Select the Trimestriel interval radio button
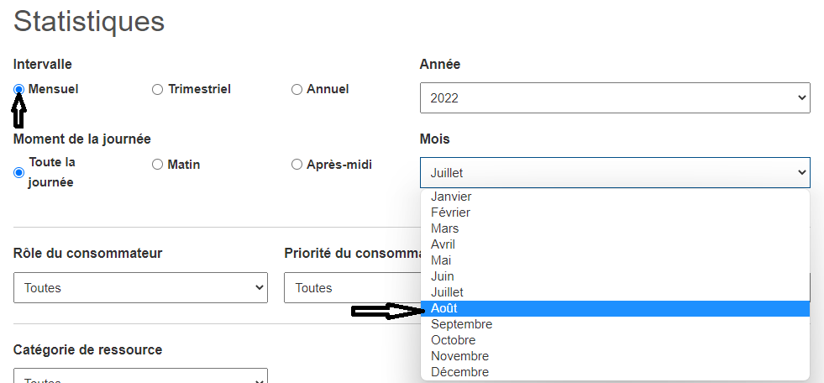824x383 pixels. [x=157, y=90]
